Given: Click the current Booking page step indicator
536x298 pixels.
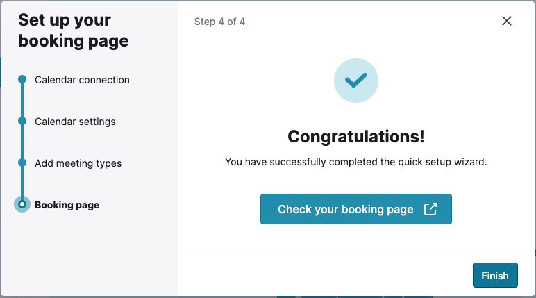Looking at the screenshot, I should (x=22, y=205).
